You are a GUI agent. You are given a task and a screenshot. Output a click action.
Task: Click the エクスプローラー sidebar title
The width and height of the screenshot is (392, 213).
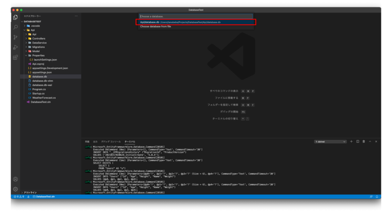point(32,16)
